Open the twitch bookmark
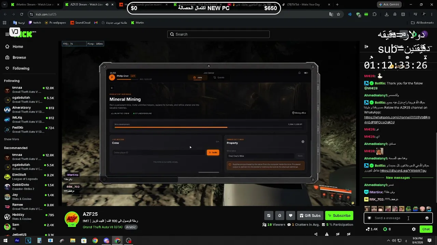Screen dimensions: 437x245 coord(35,23)
